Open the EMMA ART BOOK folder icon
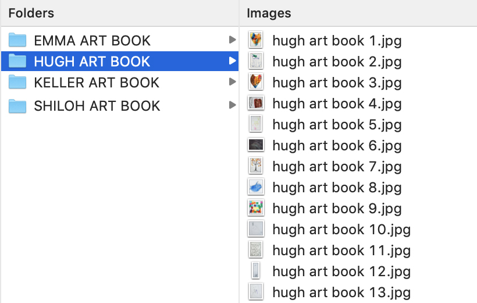Image resolution: width=477 pixels, height=303 pixels. (x=17, y=40)
